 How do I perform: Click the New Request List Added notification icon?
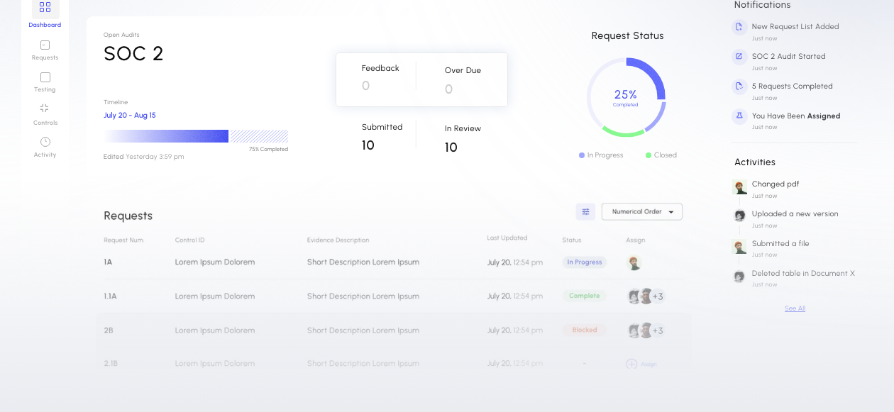point(739,27)
